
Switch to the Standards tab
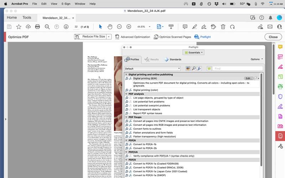[x=173, y=59]
